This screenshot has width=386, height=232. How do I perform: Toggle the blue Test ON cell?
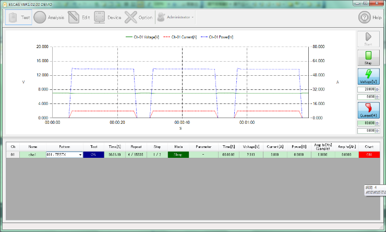tap(93, 155)
